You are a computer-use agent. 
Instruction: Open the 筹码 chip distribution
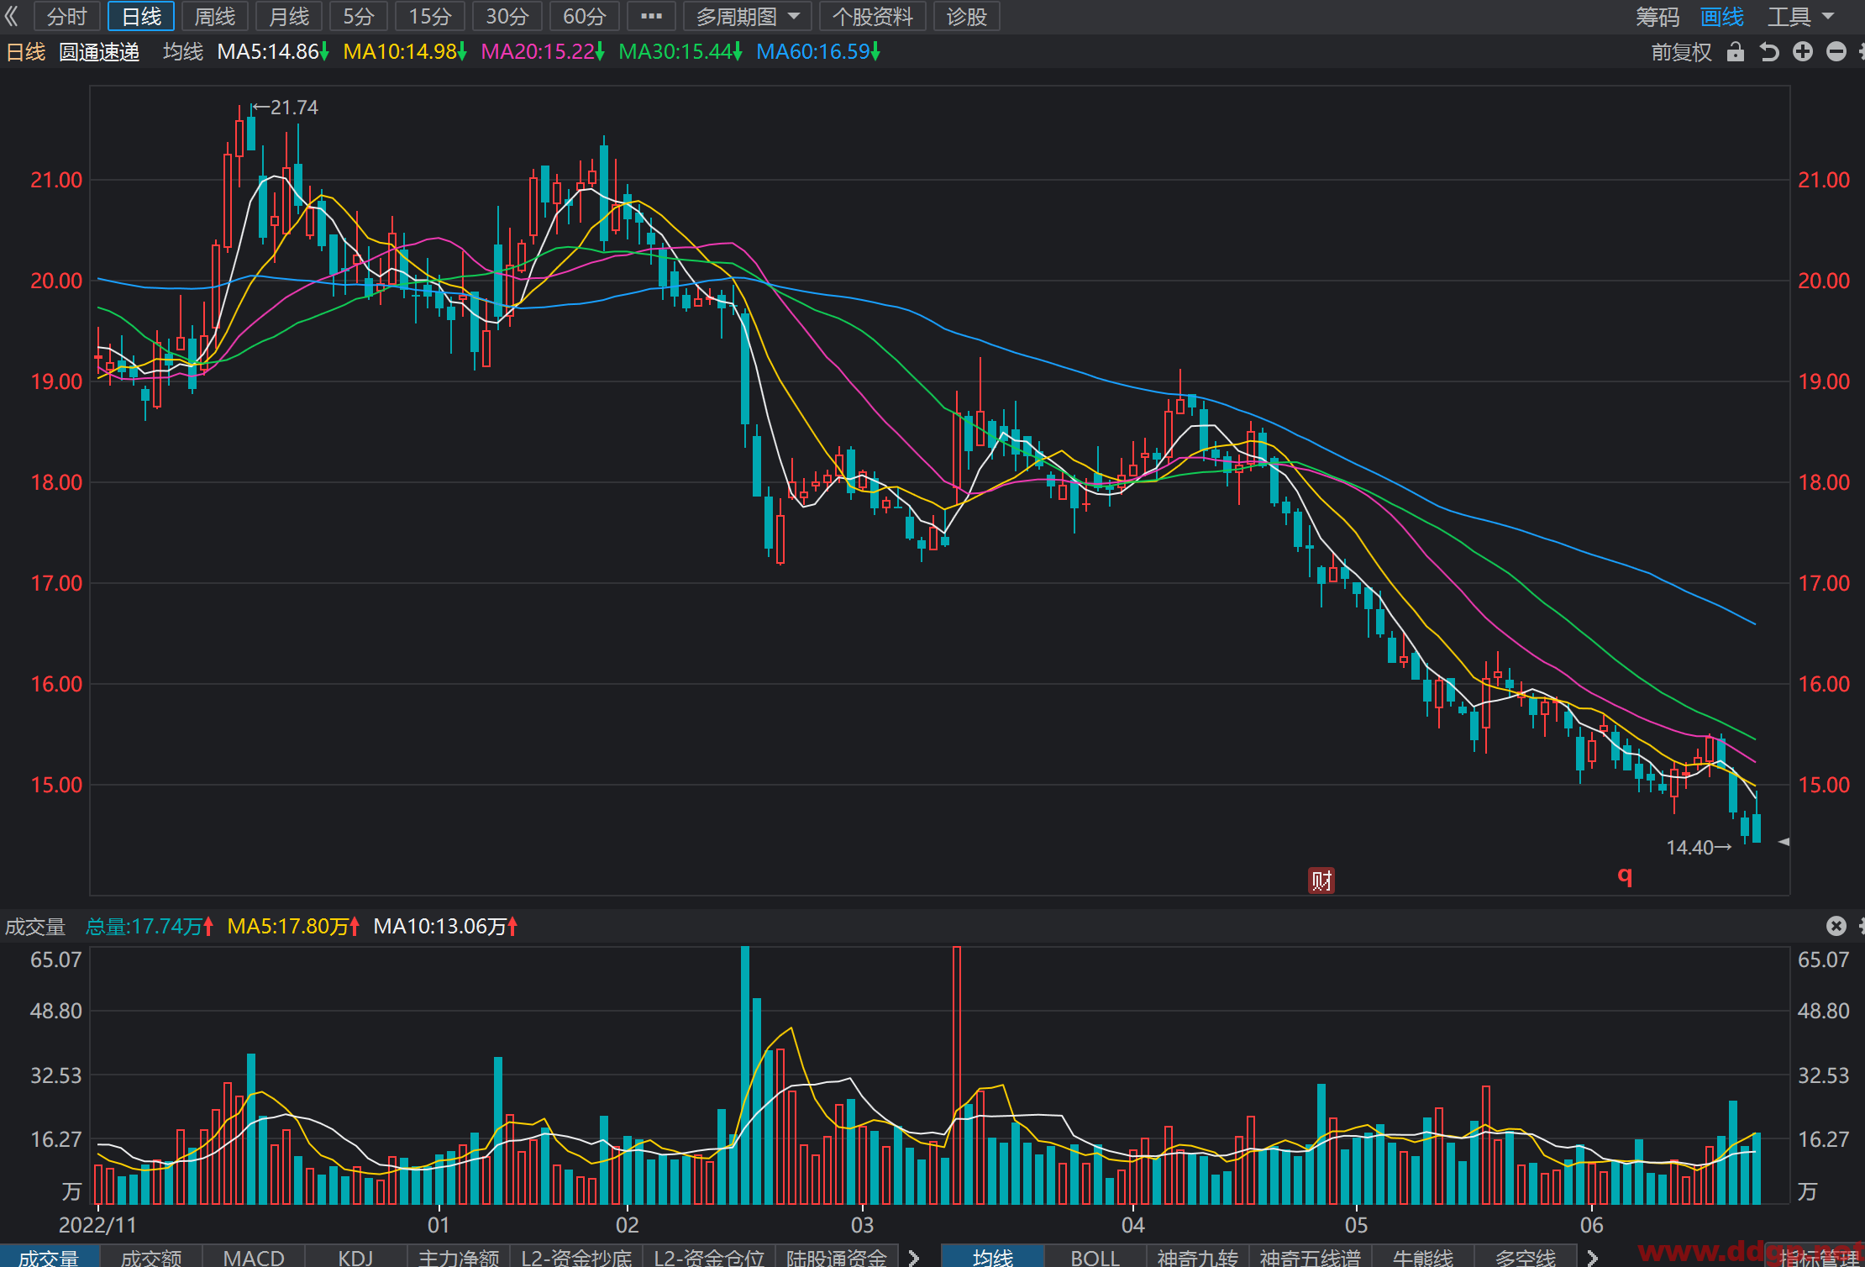[1657, 17]
